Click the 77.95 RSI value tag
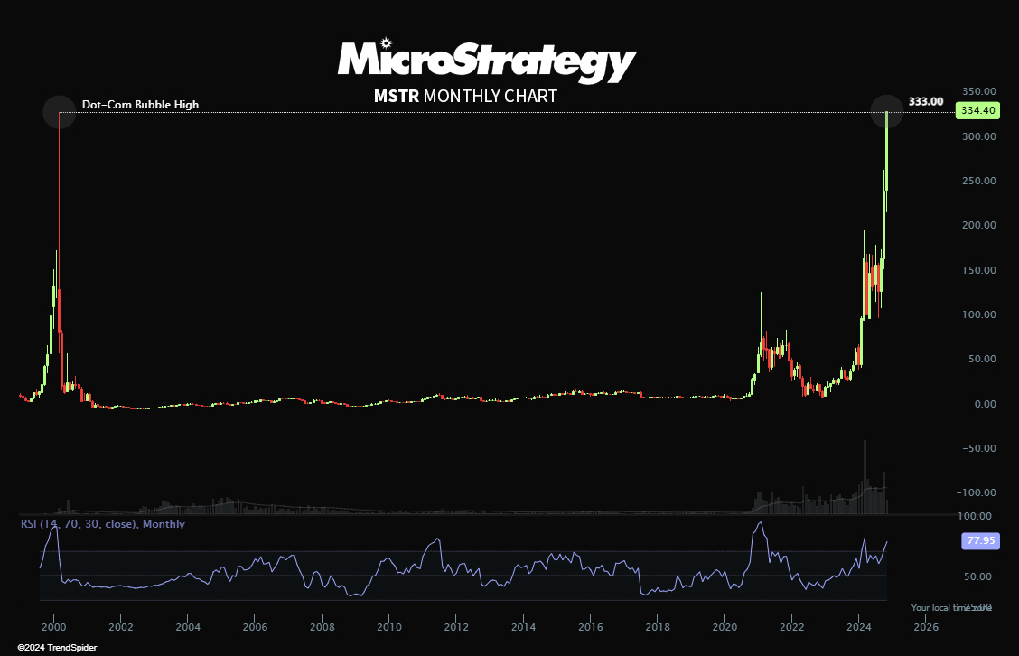The image size is (1019, 656). pyautogui.click(x=980, y=540)
